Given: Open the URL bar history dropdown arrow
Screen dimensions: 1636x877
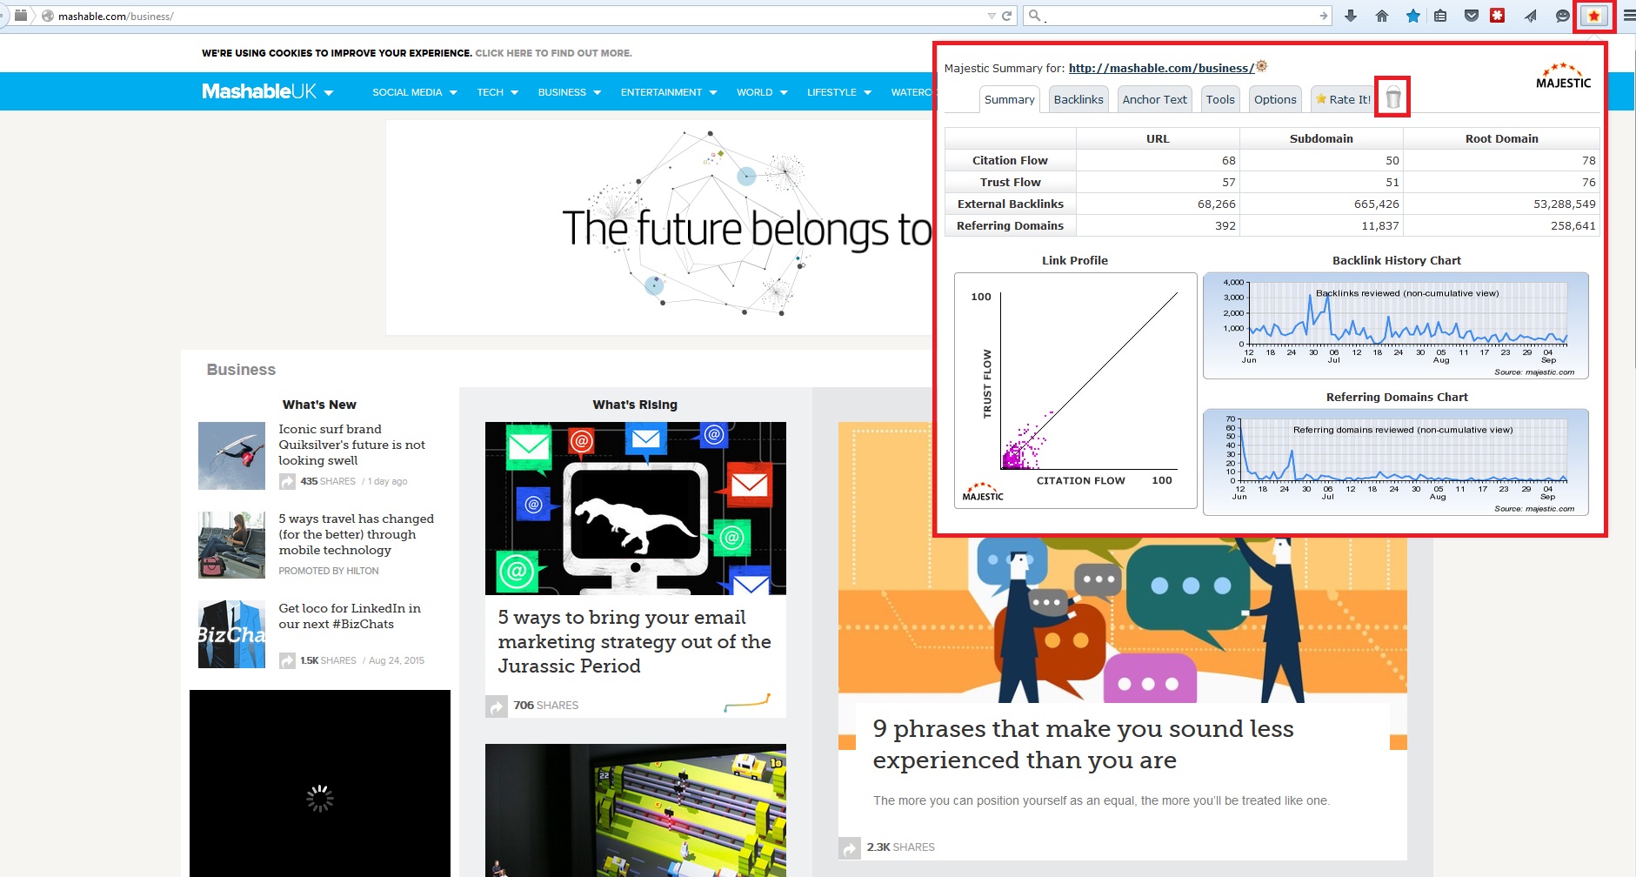Looking at the screenshot, I should click(992, 16).
